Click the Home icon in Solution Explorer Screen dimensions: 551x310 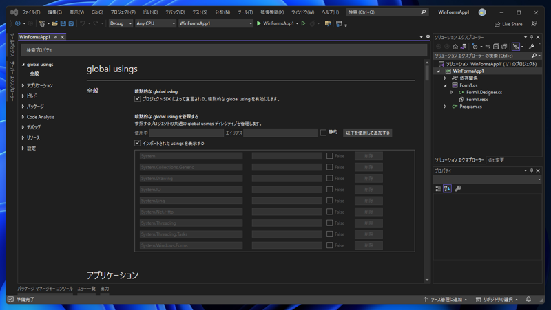[455, 47]
